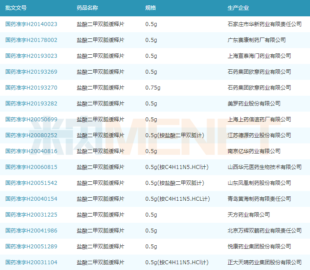
Task: Click the 批文文号 column header
Action: pyautogui.click(x=16, y=8)
